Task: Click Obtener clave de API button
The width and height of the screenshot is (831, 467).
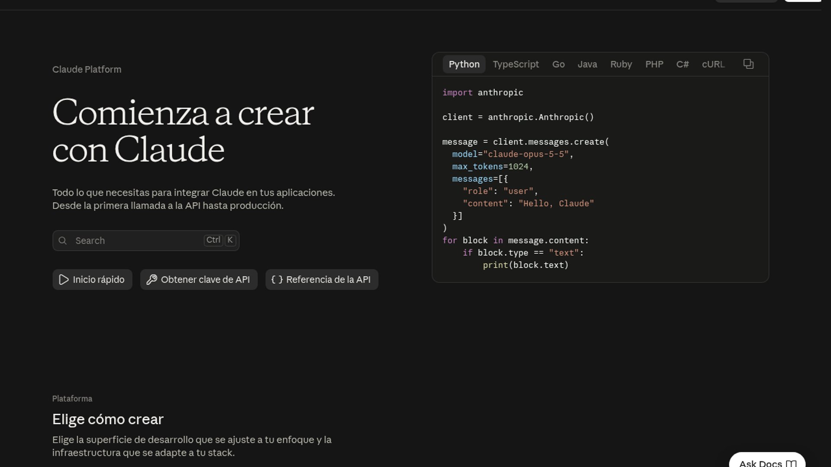Action: click(199, 280)
